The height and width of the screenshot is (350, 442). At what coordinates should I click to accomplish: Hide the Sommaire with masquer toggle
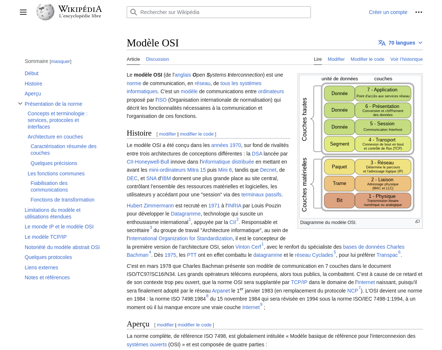[x=60, y=62]
